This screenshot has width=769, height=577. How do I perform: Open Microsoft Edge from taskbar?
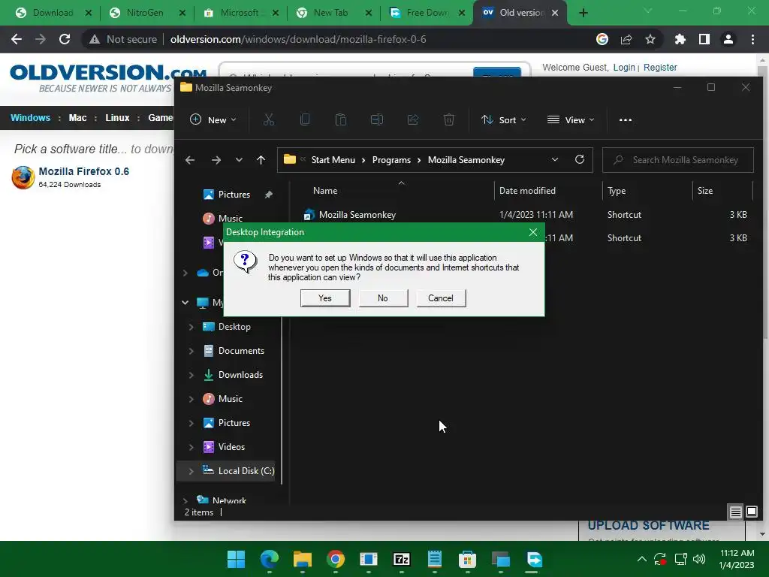point(270,559)
